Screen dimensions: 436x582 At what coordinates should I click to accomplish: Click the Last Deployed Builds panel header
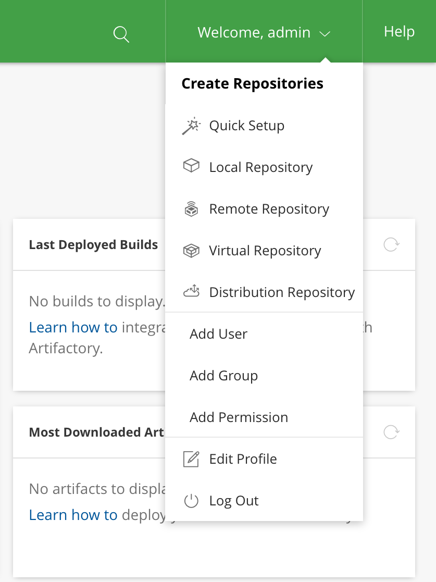pyautogui.click(x=93, y=244)
